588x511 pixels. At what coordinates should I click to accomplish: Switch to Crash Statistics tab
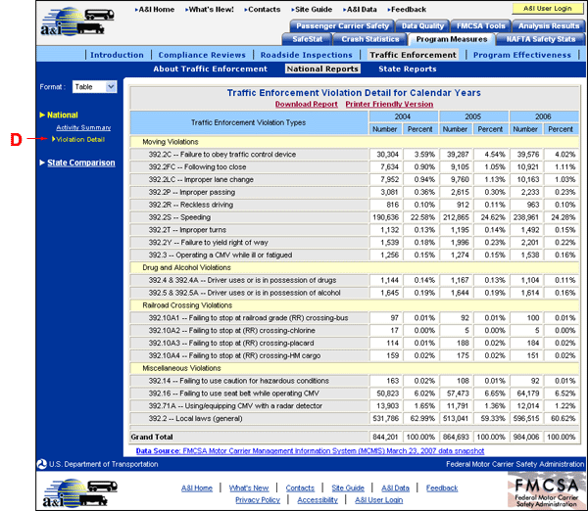click(370, 39)
